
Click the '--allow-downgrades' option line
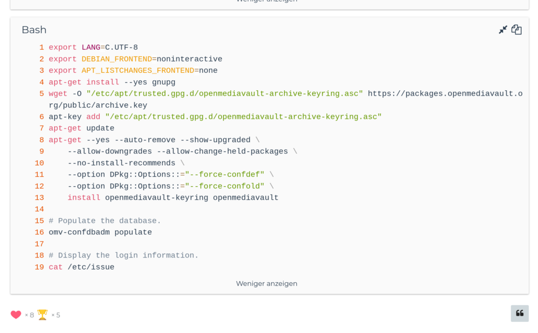coord(182,152)
